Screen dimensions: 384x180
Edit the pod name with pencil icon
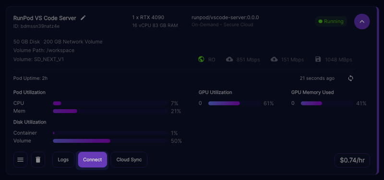tap(83, 18)
